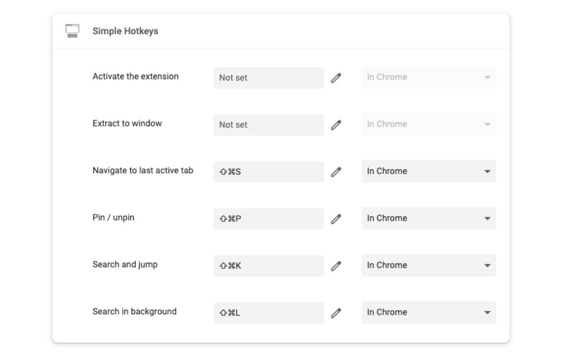Image resolution: width=564 pixels, height=352 pixels.
Task: Select the shortcut field showing ⇧⌘S
Action: [268, 171]
